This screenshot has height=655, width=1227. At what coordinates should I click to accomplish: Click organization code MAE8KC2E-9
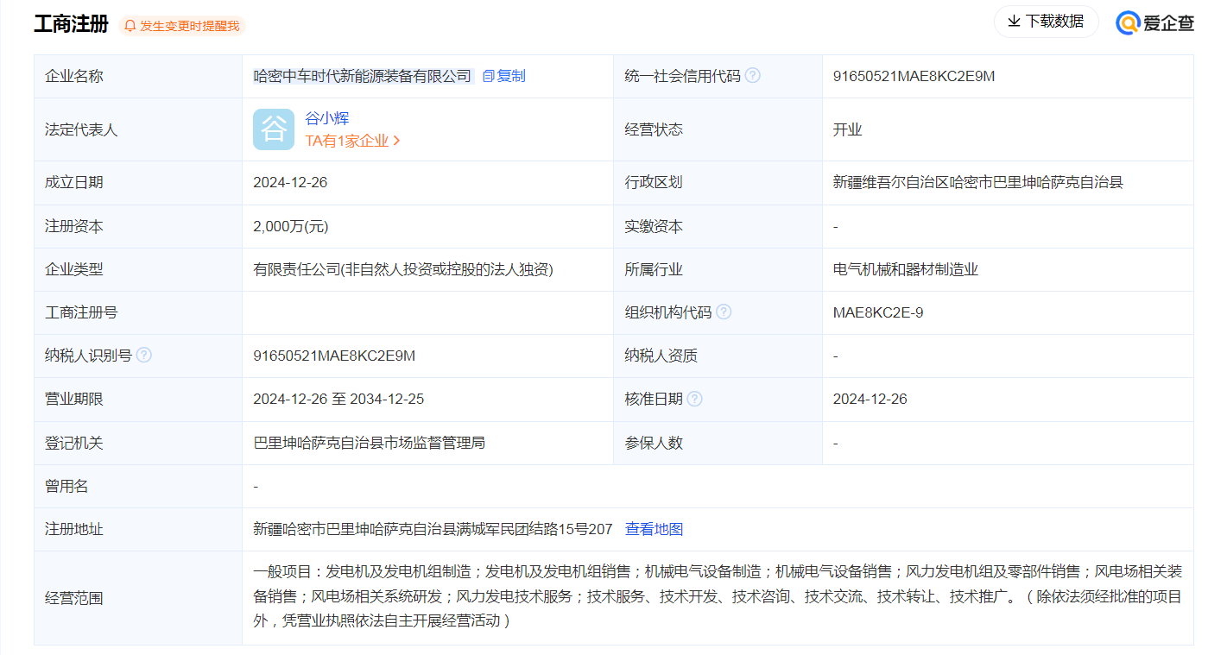point(878,312)
